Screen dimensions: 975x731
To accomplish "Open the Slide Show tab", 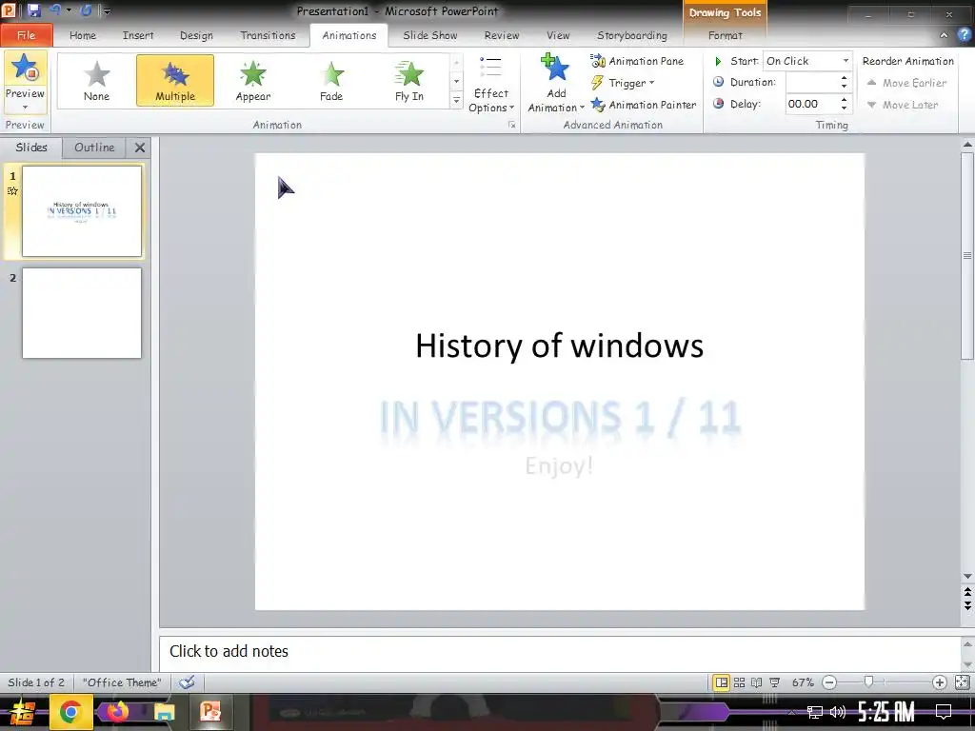I will pos(430,35).
